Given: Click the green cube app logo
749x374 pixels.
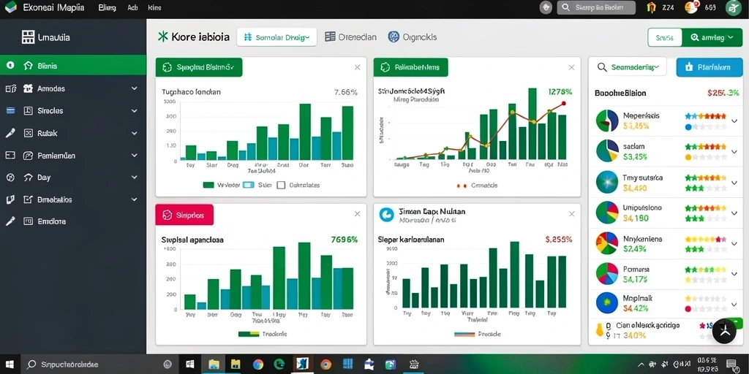Looking at the screenshot, I should coord(10,7).
